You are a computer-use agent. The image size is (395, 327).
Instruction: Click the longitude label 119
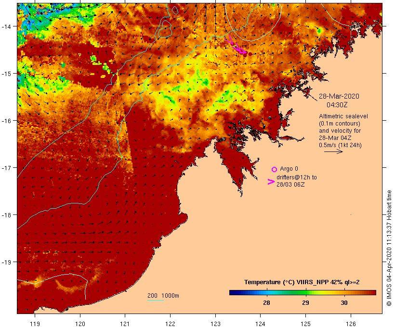(35, 324)
